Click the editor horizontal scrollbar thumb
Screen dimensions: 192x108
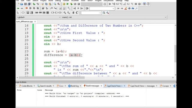pos(52,77)
